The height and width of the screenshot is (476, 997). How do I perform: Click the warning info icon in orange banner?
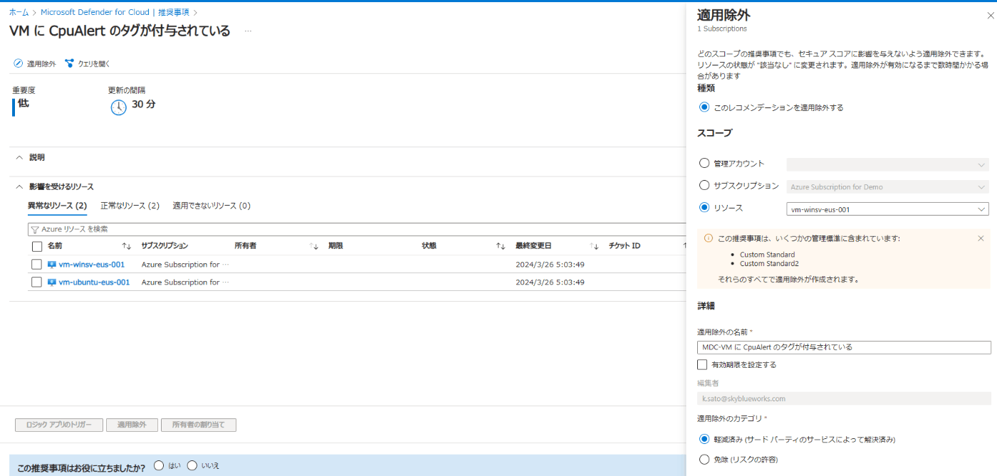[709, 238]
